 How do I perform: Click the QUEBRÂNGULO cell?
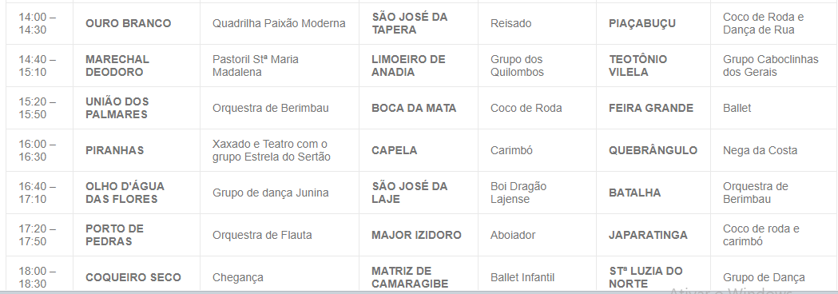(x=653, y=150)
